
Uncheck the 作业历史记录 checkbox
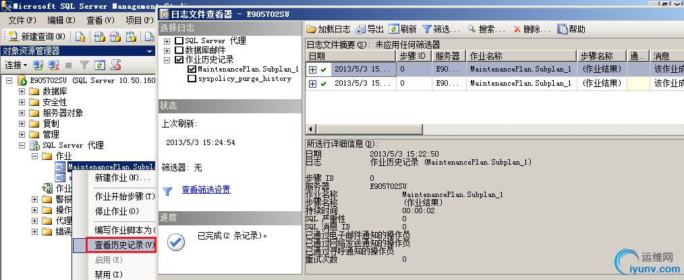tap(179, 60)
